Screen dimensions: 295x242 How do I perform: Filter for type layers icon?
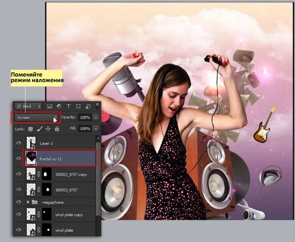tap(69, 106)
